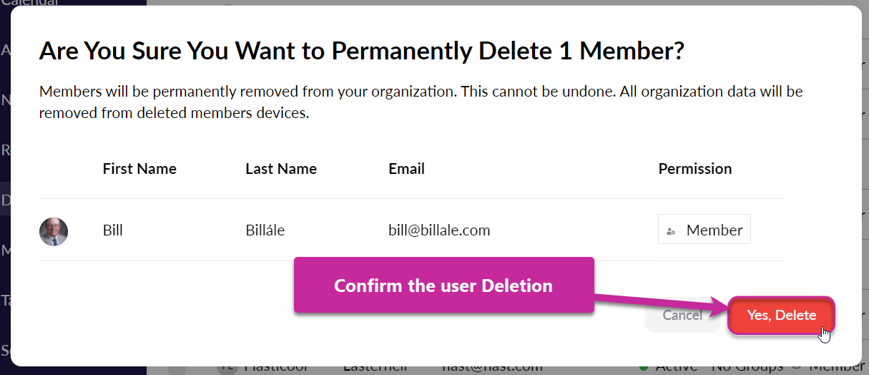
Task: Select the Last Name column header
Action: [281, 169]
